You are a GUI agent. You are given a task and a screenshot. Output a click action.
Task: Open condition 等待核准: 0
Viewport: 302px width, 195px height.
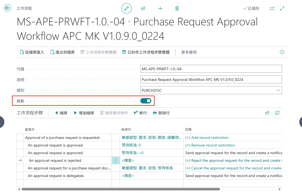click(x=131, y=145)
